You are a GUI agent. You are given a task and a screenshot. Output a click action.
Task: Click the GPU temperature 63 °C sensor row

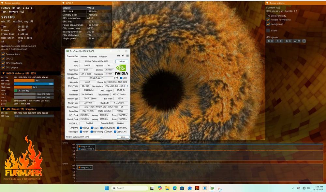pyautogui.click(x=86, y=18)
